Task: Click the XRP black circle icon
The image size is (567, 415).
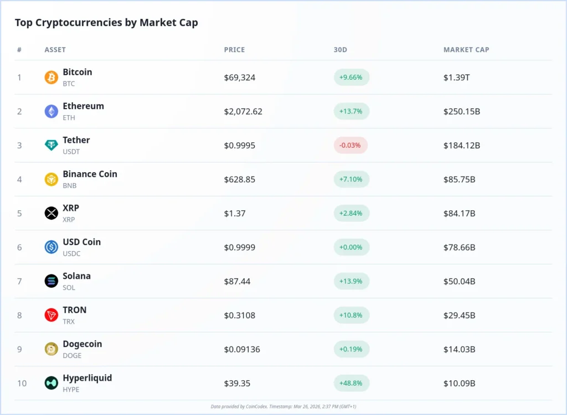Action: [x=51, y=213]
